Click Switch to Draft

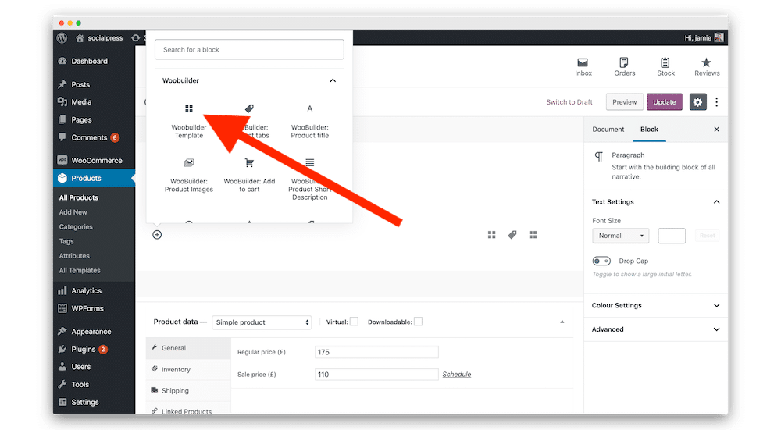[x=569, y=102]
